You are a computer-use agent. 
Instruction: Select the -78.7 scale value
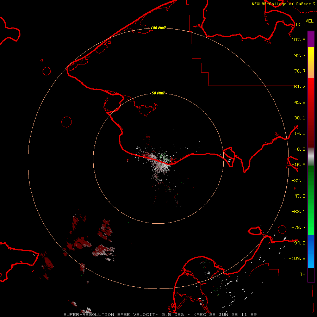click(298, 228)
